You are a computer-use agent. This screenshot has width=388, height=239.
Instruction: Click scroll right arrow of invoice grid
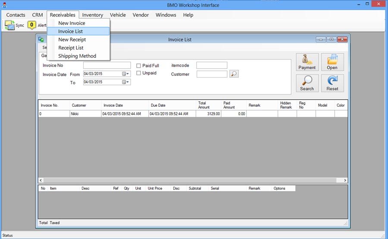(345, 180)
